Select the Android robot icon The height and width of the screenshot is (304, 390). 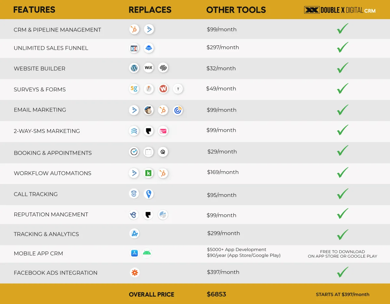click(x=147, y=253)
